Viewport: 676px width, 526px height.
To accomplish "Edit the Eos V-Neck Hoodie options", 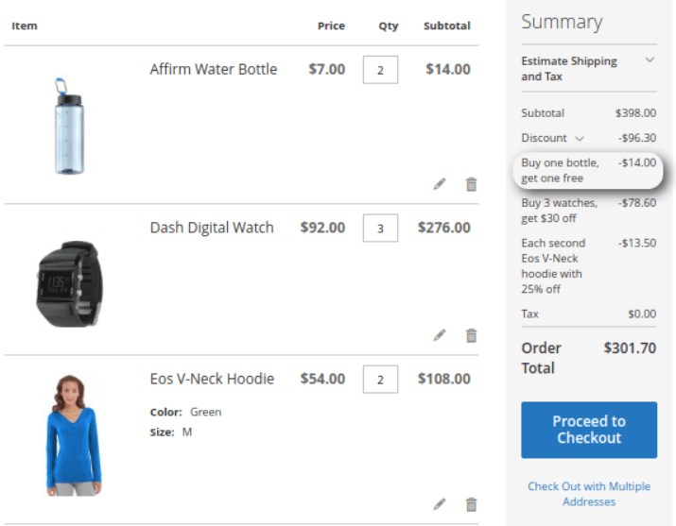I will pyautogui.click(x=440, y=504).
